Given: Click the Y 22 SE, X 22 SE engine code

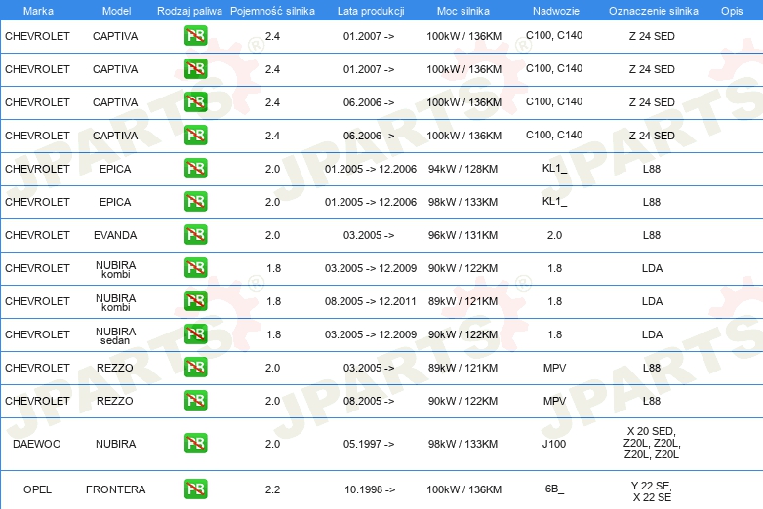Looking at the screenshot, I should pyautogui.click(x=652, y=491).
